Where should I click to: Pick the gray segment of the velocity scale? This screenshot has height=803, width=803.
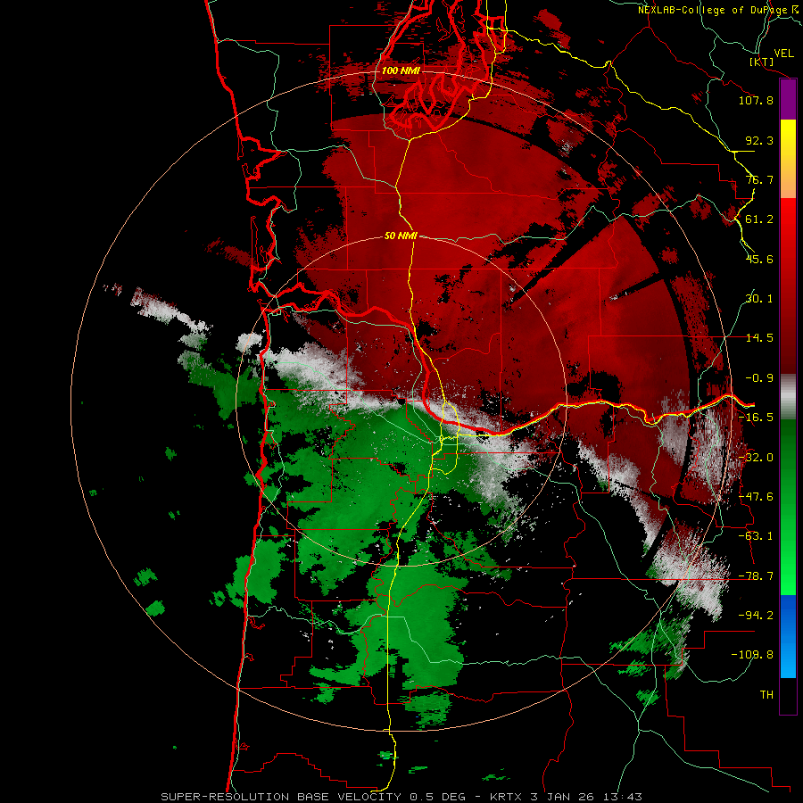[x=788, y=397]
